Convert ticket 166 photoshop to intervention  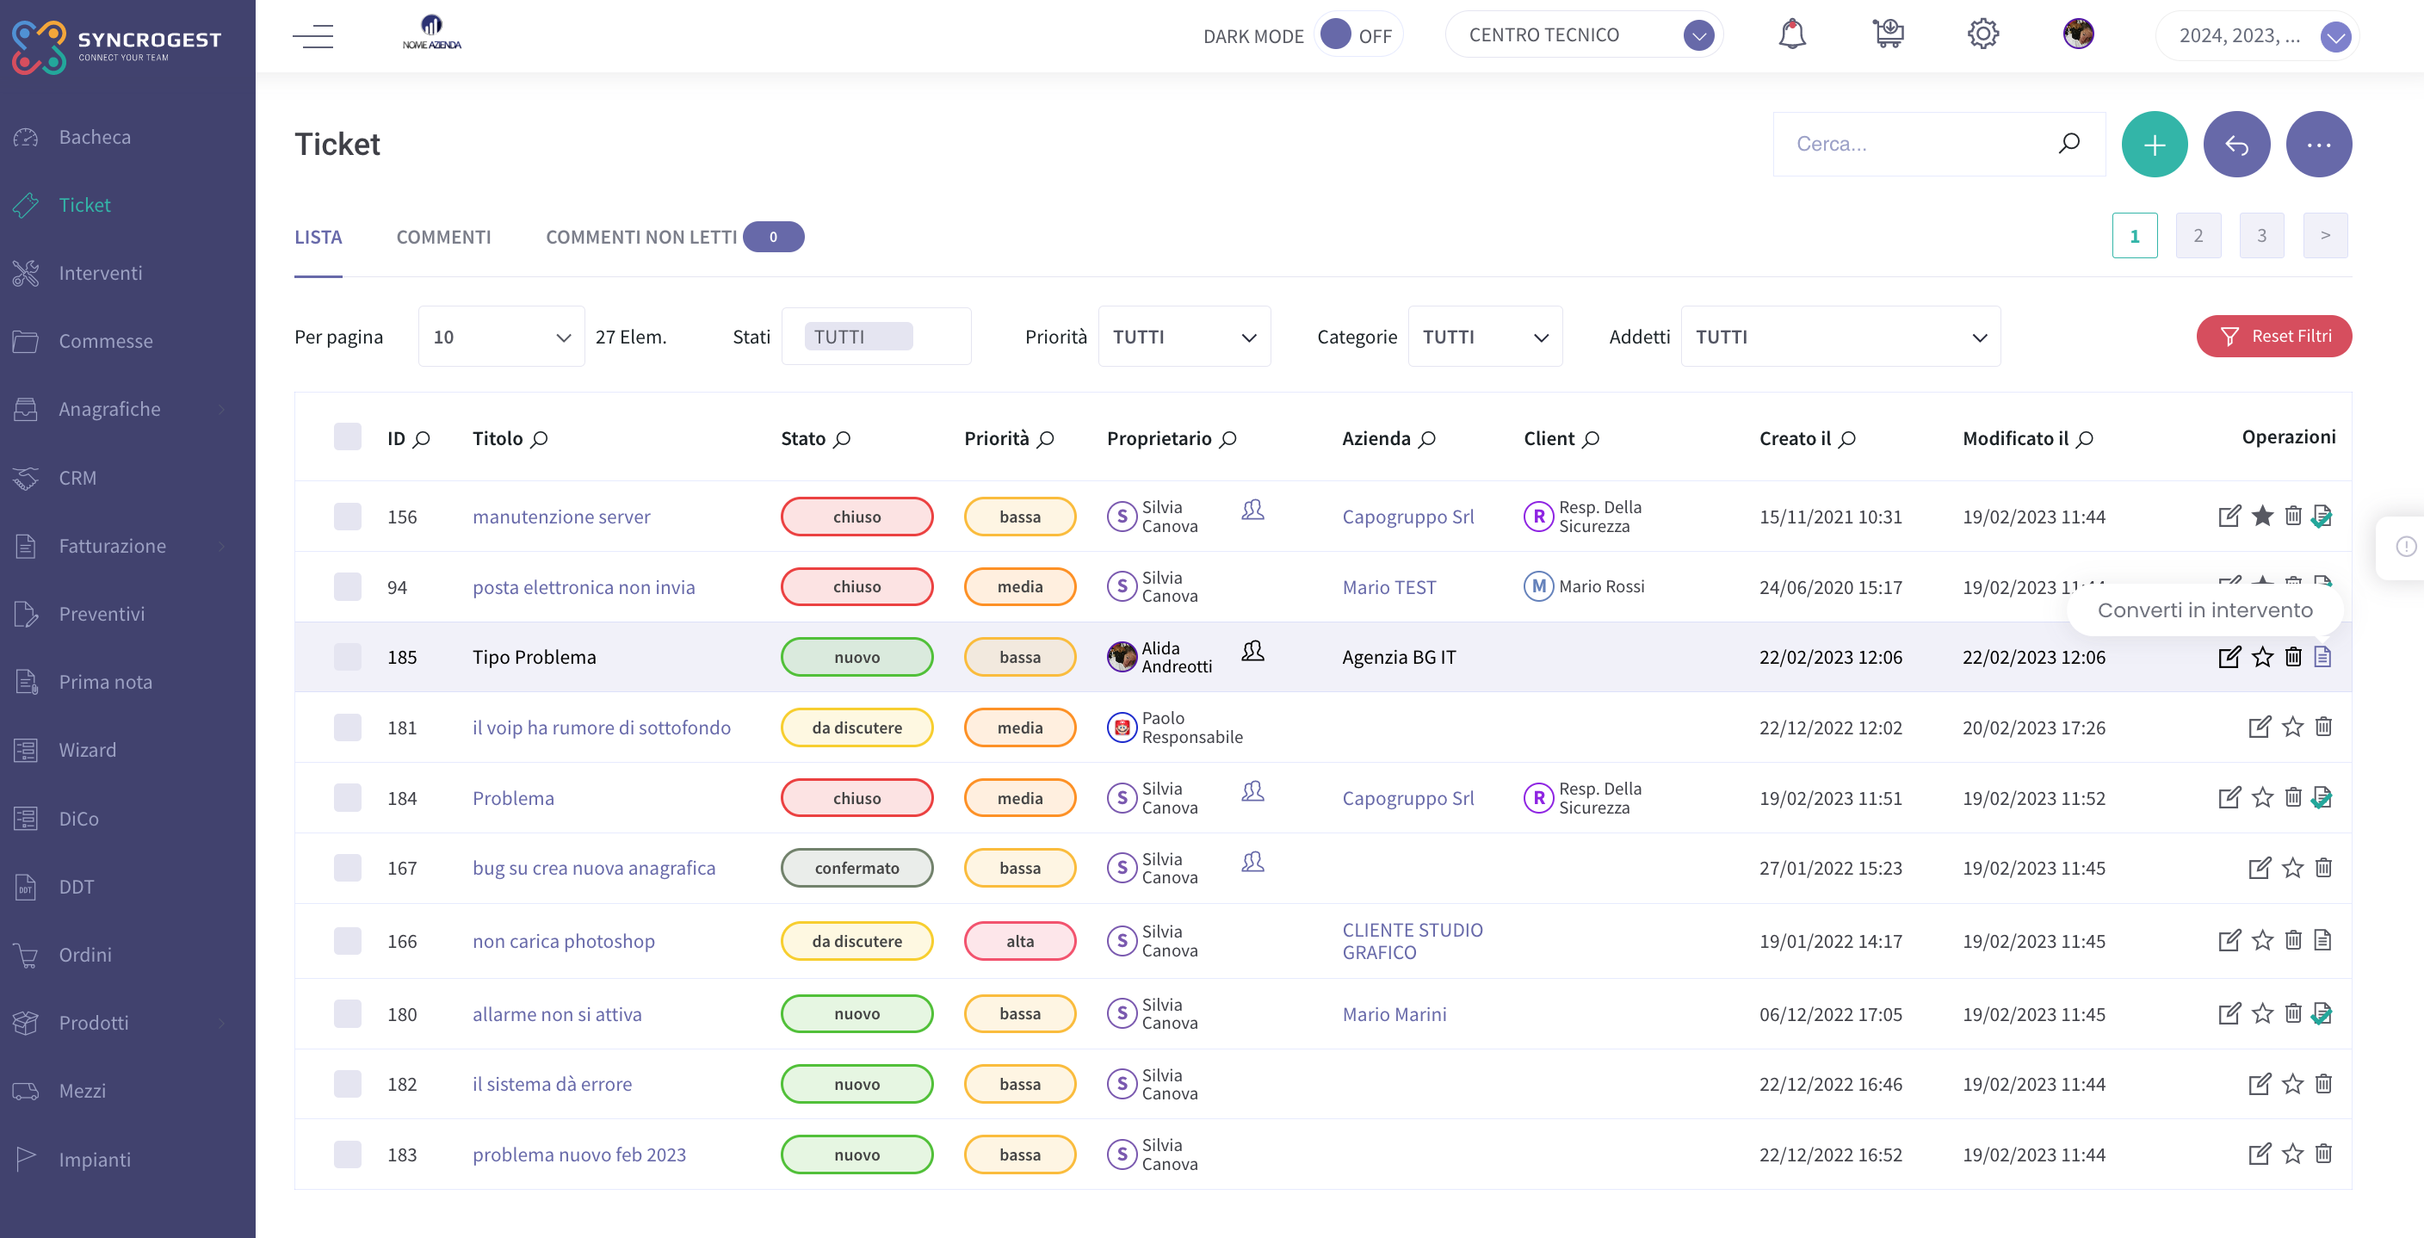coord(2322,939)
